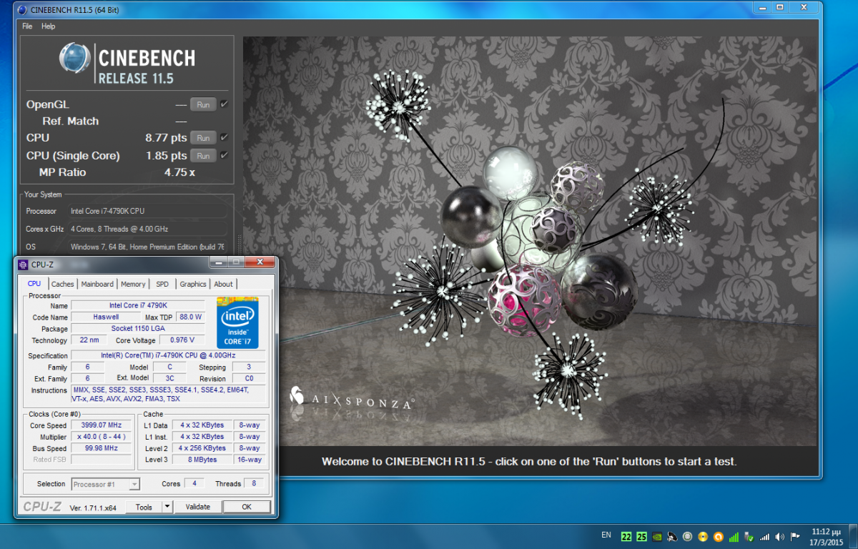This screenshot has height=549, width=858.
Task: Open the SPD tab in CPU-Z
Action: (x=162, y=284)
